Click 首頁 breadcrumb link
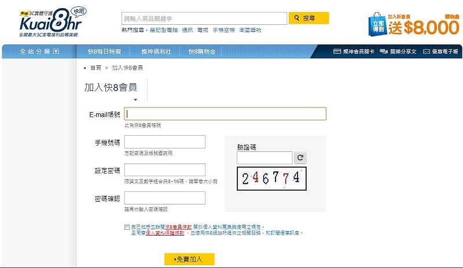463x268 pixels. tap(95, 68)
